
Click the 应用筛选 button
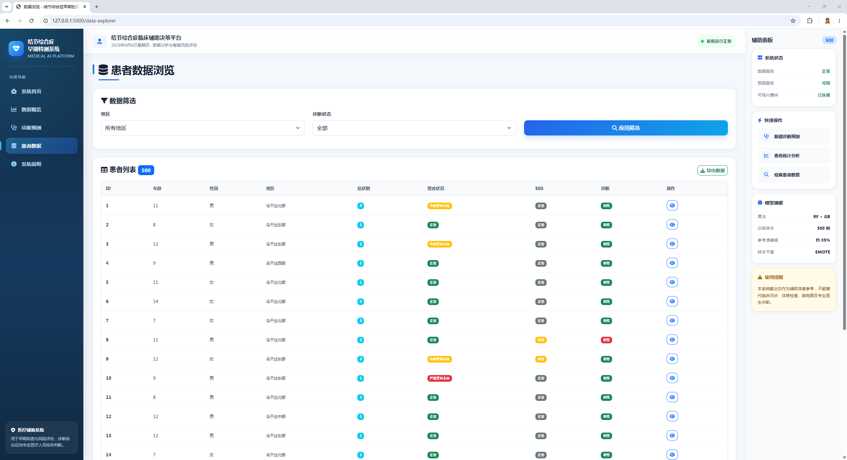coord(626,128)
